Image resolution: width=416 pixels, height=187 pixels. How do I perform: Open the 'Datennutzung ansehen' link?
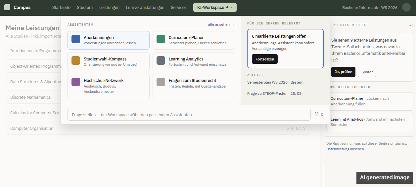pos(345,149)
